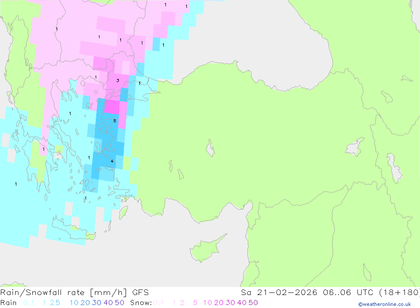The height and width of the screenshot is (308, 420).
Task: Select the Snow legend value 5
Action: pyautogui.click(x=195, y=303)
